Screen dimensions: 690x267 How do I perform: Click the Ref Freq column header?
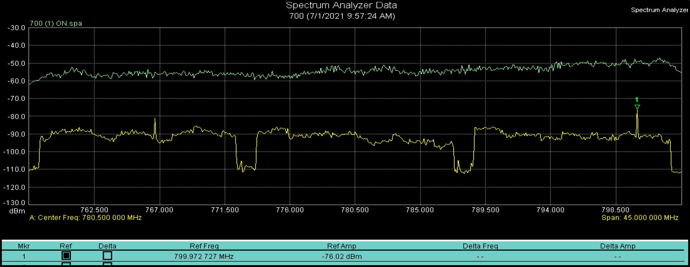click(204, 246)
